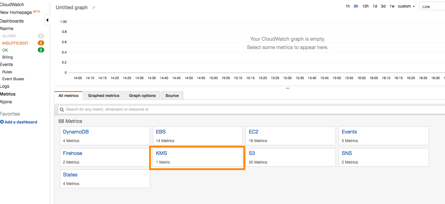Select the 3d time range
The image size is (445, 204).
pyautogui.click(x=383, y=6)
